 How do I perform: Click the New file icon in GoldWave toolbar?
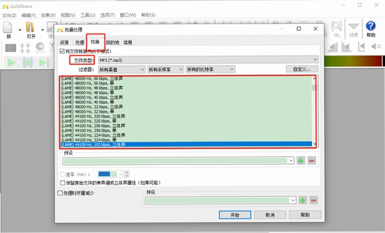tap(8, 27)
